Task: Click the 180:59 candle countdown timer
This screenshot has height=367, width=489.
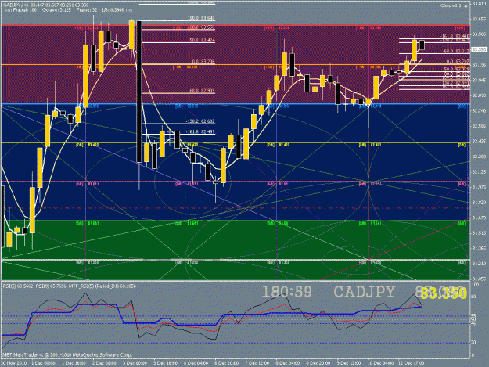Action: (286, 292)
